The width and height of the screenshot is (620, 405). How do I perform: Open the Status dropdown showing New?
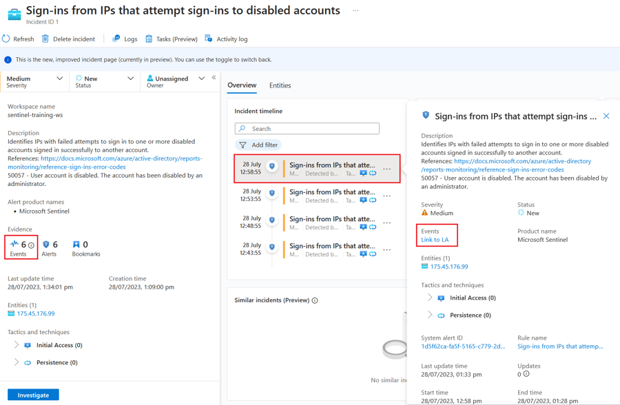pos(130,79)
